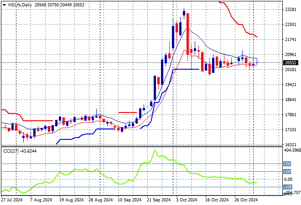Select the 16 Oct 2024 date label
The height and width of the screenshot is (205, 301).
[x=216, y=200]
